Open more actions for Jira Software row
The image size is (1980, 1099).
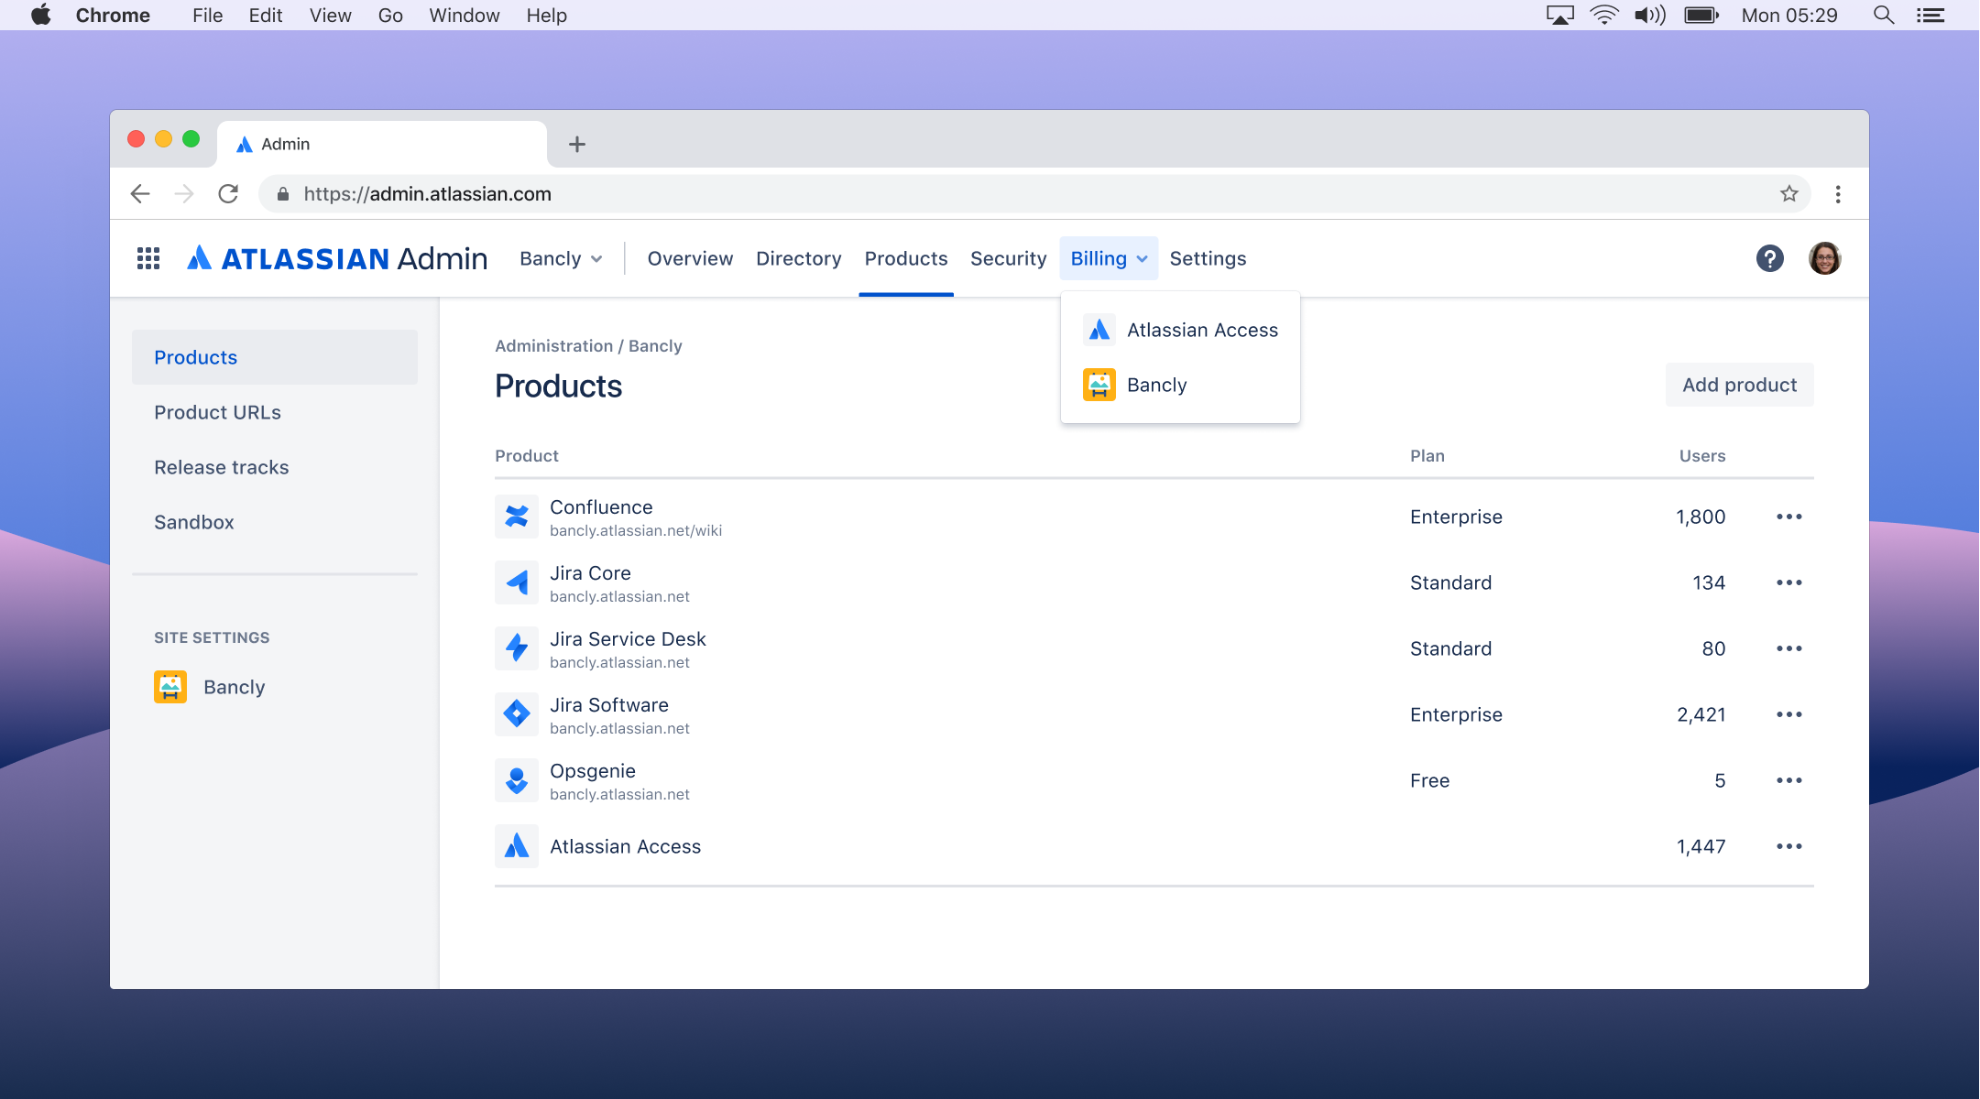click(x=1789, y=714)
